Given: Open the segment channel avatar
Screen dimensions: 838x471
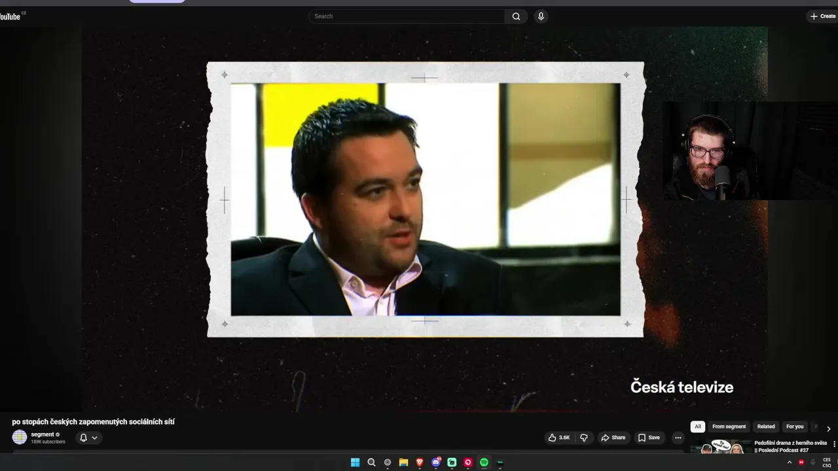Looking at the screenshot, I should [x=20, y=437].
